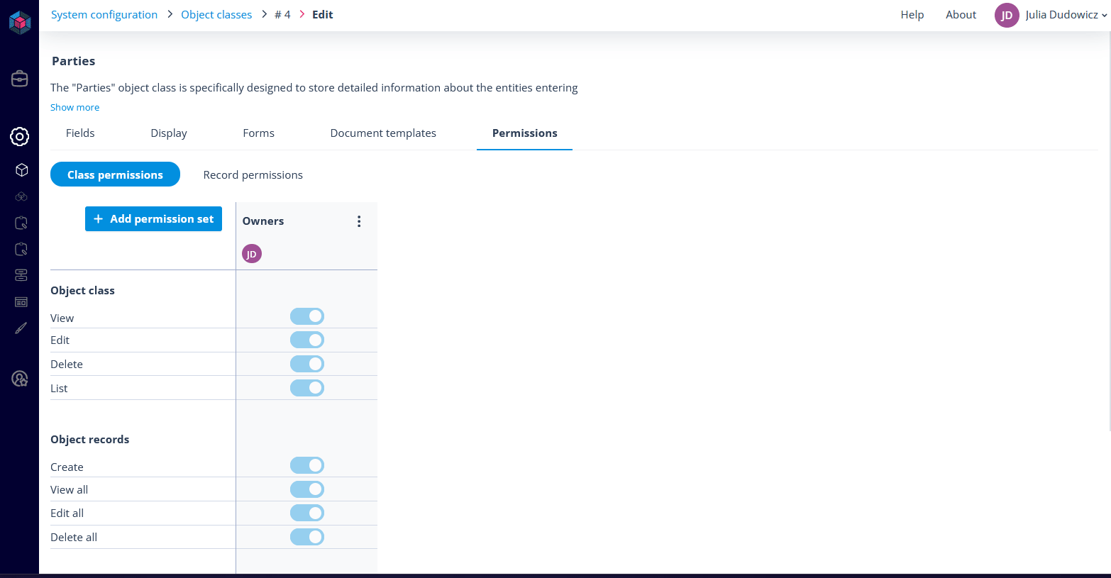Open the Help link

tap(912, 15)
